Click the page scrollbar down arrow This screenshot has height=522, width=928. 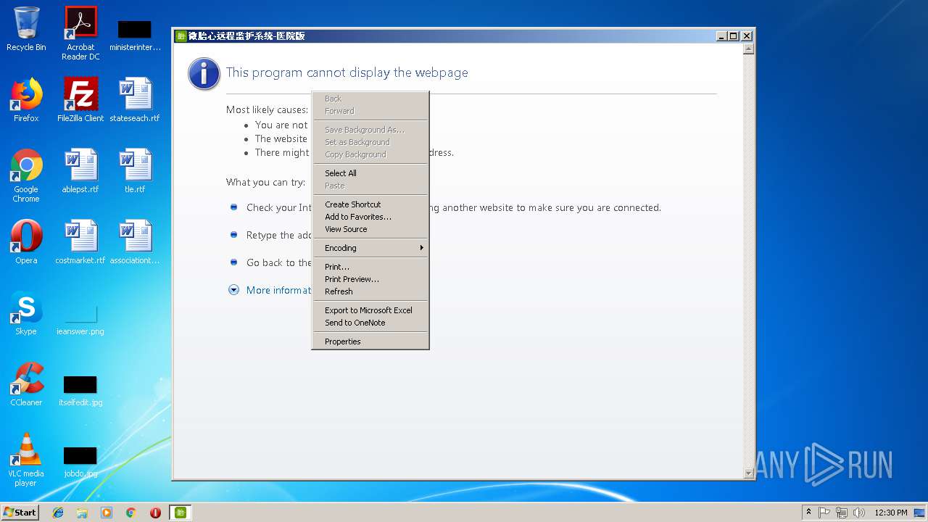[x=749, y=473]
